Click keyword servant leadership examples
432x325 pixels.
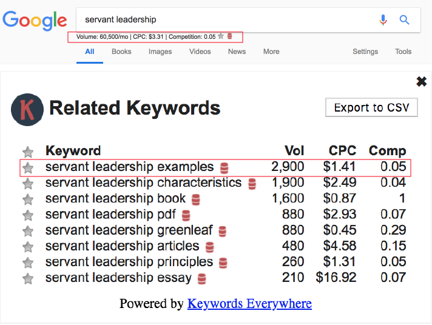click(x=129, y=167)
